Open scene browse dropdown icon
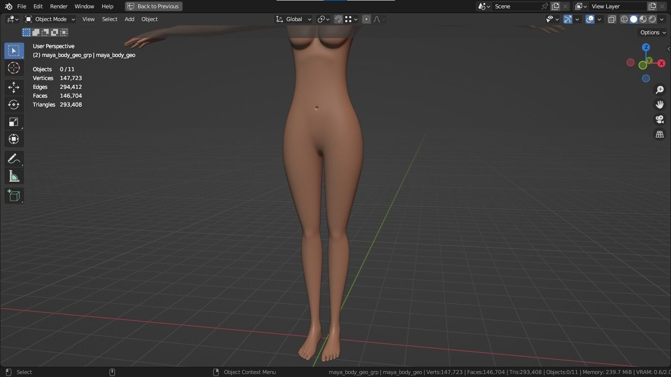 tap(484, 6)
